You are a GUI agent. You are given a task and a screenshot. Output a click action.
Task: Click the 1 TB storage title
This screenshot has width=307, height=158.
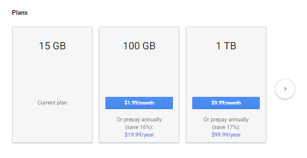(226, 46)
